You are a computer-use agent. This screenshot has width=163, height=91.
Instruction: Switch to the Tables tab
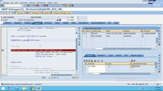pos(57,23)
